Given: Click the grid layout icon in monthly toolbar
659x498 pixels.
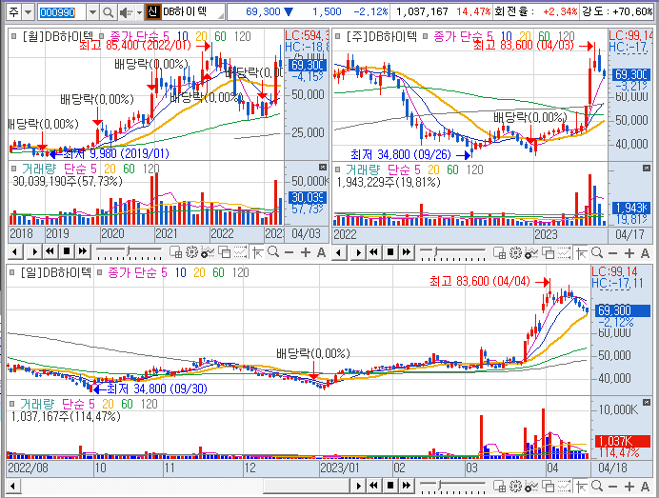Looking at the screenshot, I should [175, 252].
